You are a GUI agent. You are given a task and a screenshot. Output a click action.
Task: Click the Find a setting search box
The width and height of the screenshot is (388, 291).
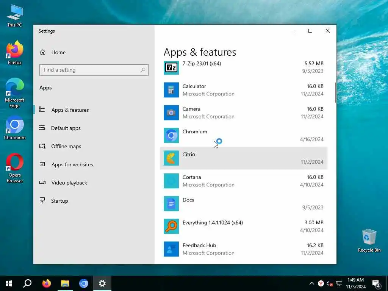point(94,70)
